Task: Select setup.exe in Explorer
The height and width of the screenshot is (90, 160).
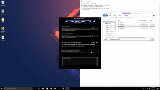Action: (121, 26)
